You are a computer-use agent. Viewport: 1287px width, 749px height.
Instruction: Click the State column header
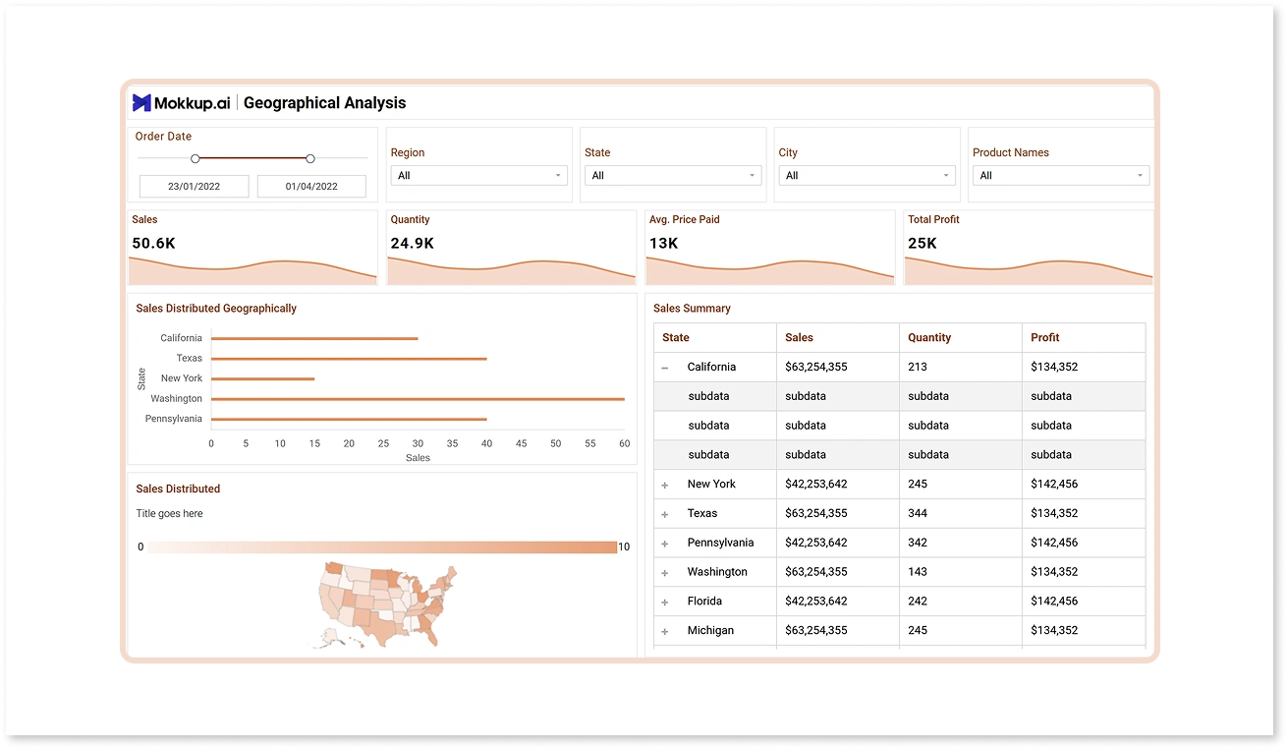[715, 338]
